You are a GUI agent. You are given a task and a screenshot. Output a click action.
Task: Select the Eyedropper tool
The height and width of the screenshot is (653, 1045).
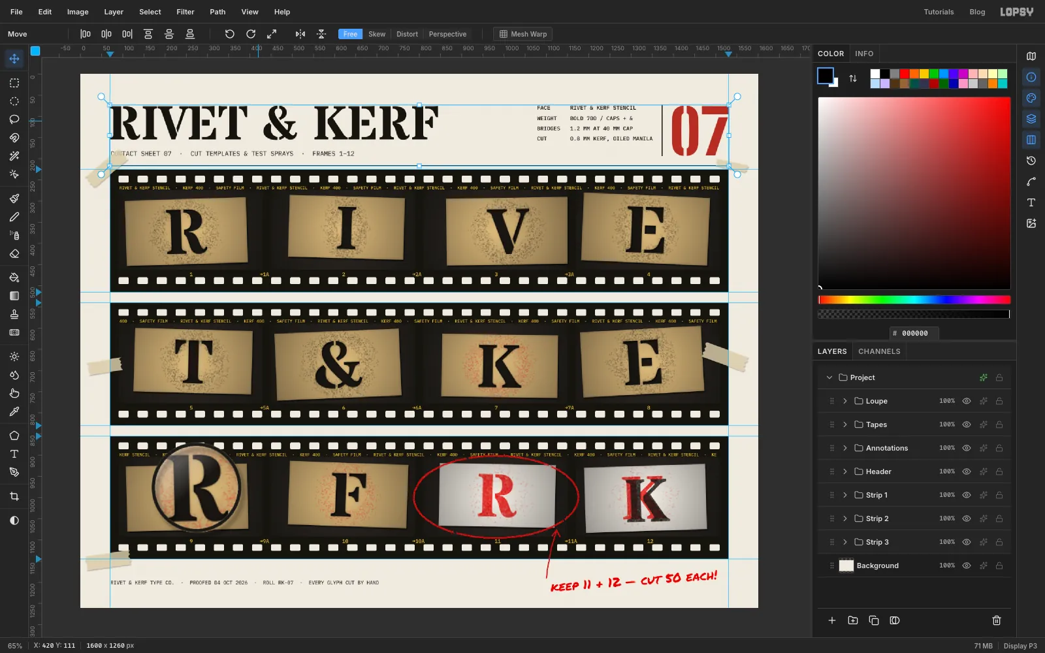click(14, 411)
